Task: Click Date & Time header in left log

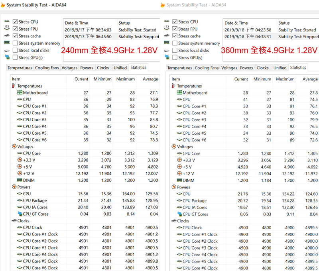Action: click(x=91, y=23)
